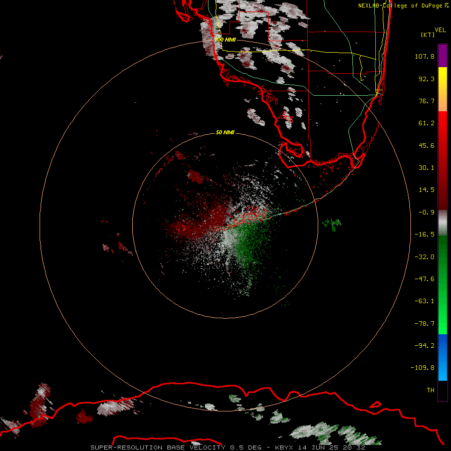This screenshot has height=451, width=451.
Task: Click the '50 NMI' range ring label
Action: [x=225, y=132]
